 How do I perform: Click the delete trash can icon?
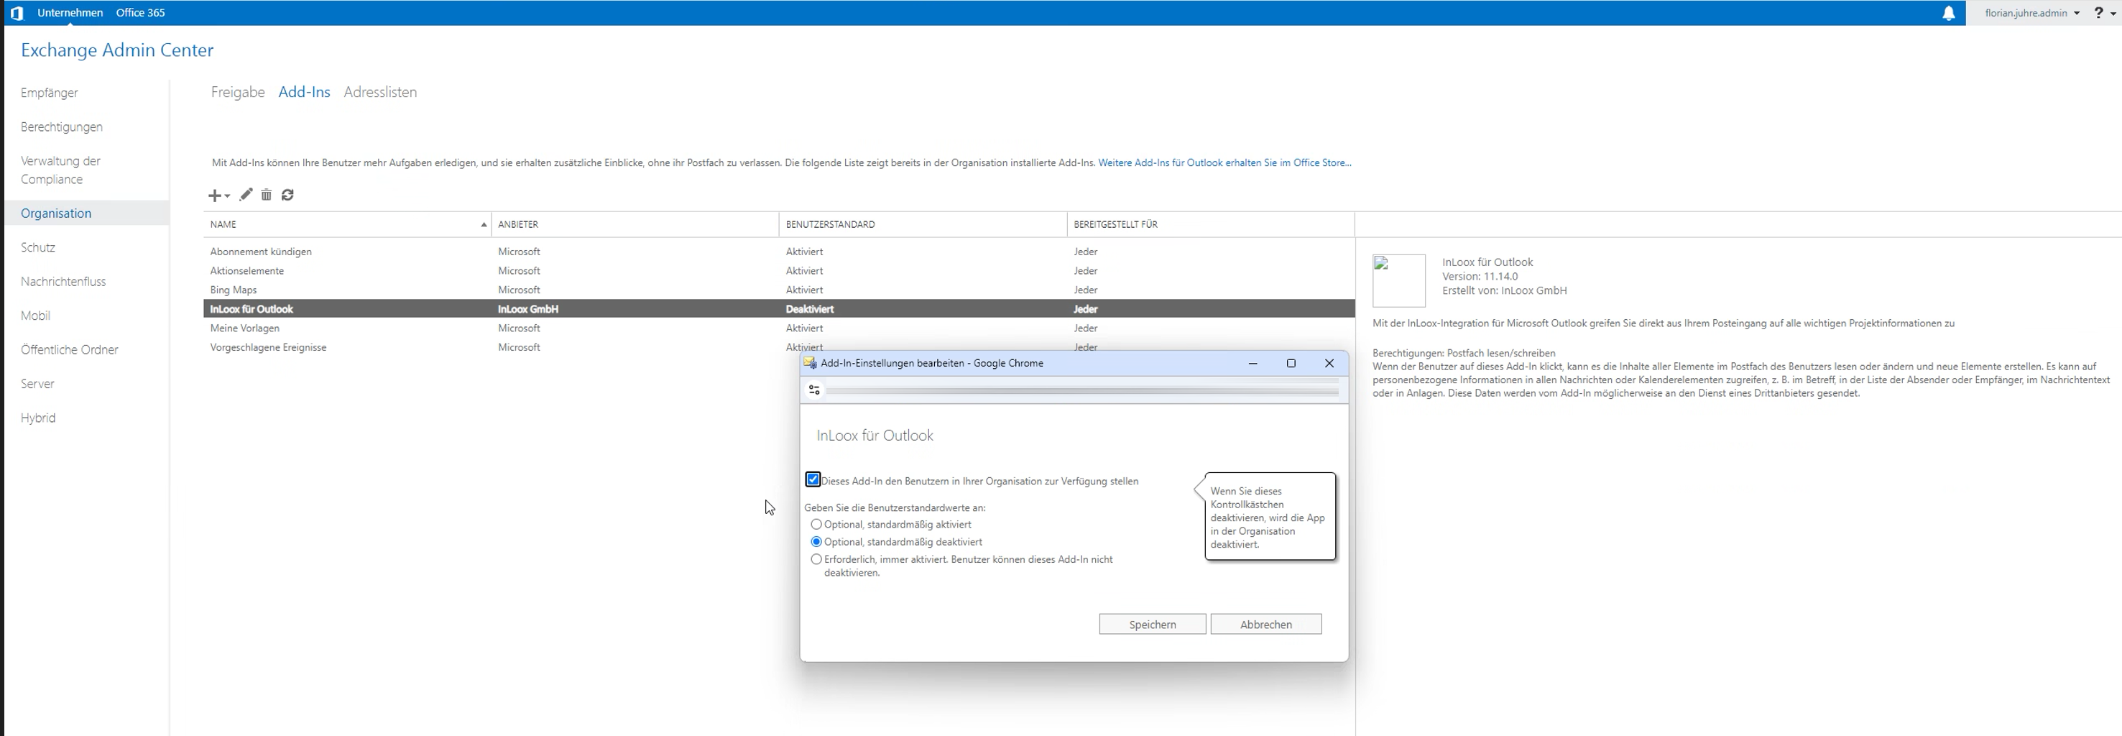click(266, 195)
